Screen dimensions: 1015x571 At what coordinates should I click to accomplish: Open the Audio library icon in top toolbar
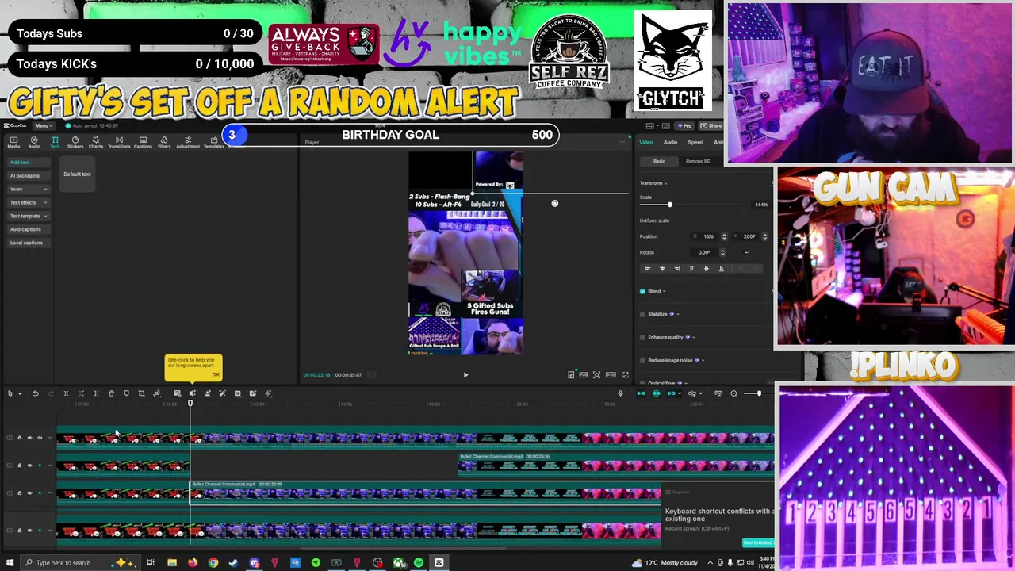coord(34,142)
